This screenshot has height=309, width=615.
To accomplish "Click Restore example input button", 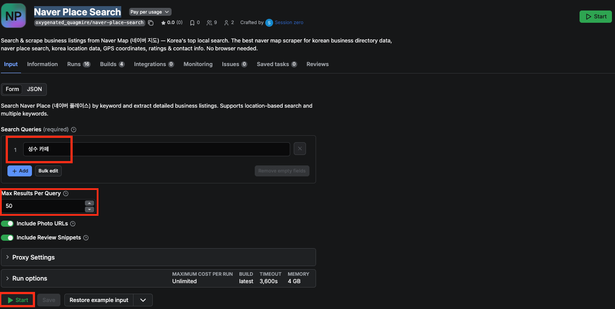I will [99, 300].
